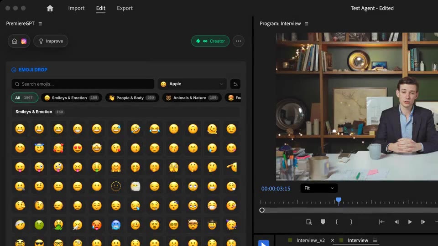Open the Apple emoji style dropdown
This screenshot has width=438, height=246.
click(192, 84)
